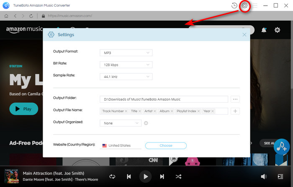Image resolution: width=293 pixels, height=187 pixels.
Task: Click the floating add music button
Action: (282, 147)
